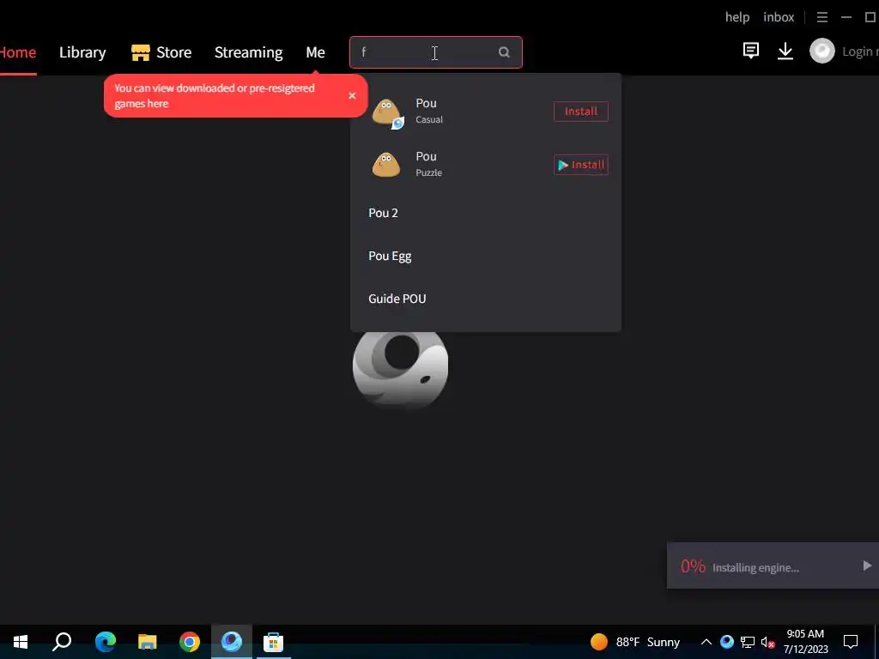Open File Explorer from taskbar
Screen dimensions: 879x659
tap(148, 642)
